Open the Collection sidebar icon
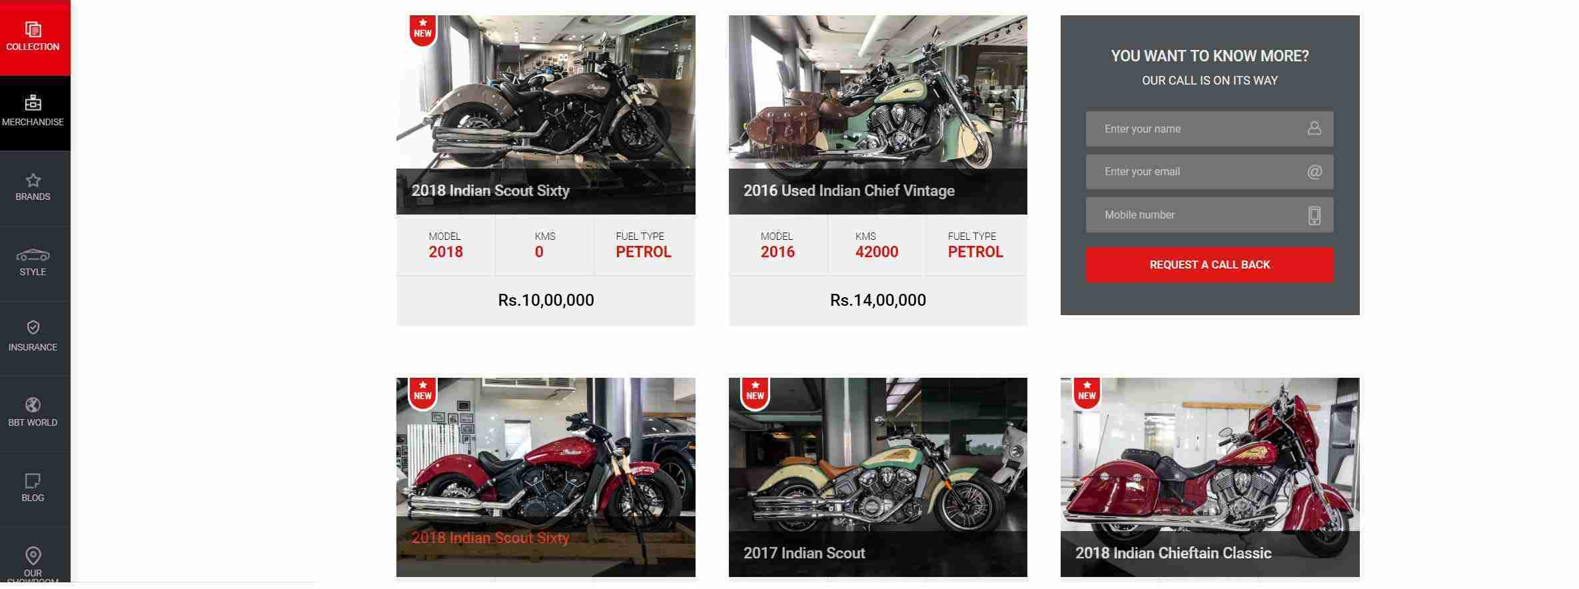Image resolution: width=1579 pixels, height=589 pixels. click(x=33, y=29)
